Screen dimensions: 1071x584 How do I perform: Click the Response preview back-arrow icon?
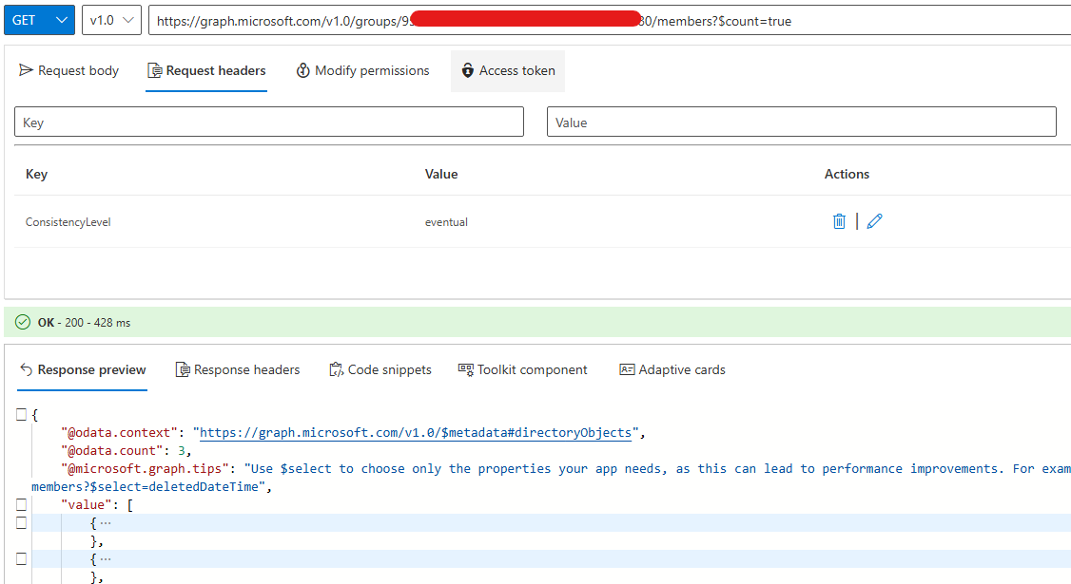(24, 369)
